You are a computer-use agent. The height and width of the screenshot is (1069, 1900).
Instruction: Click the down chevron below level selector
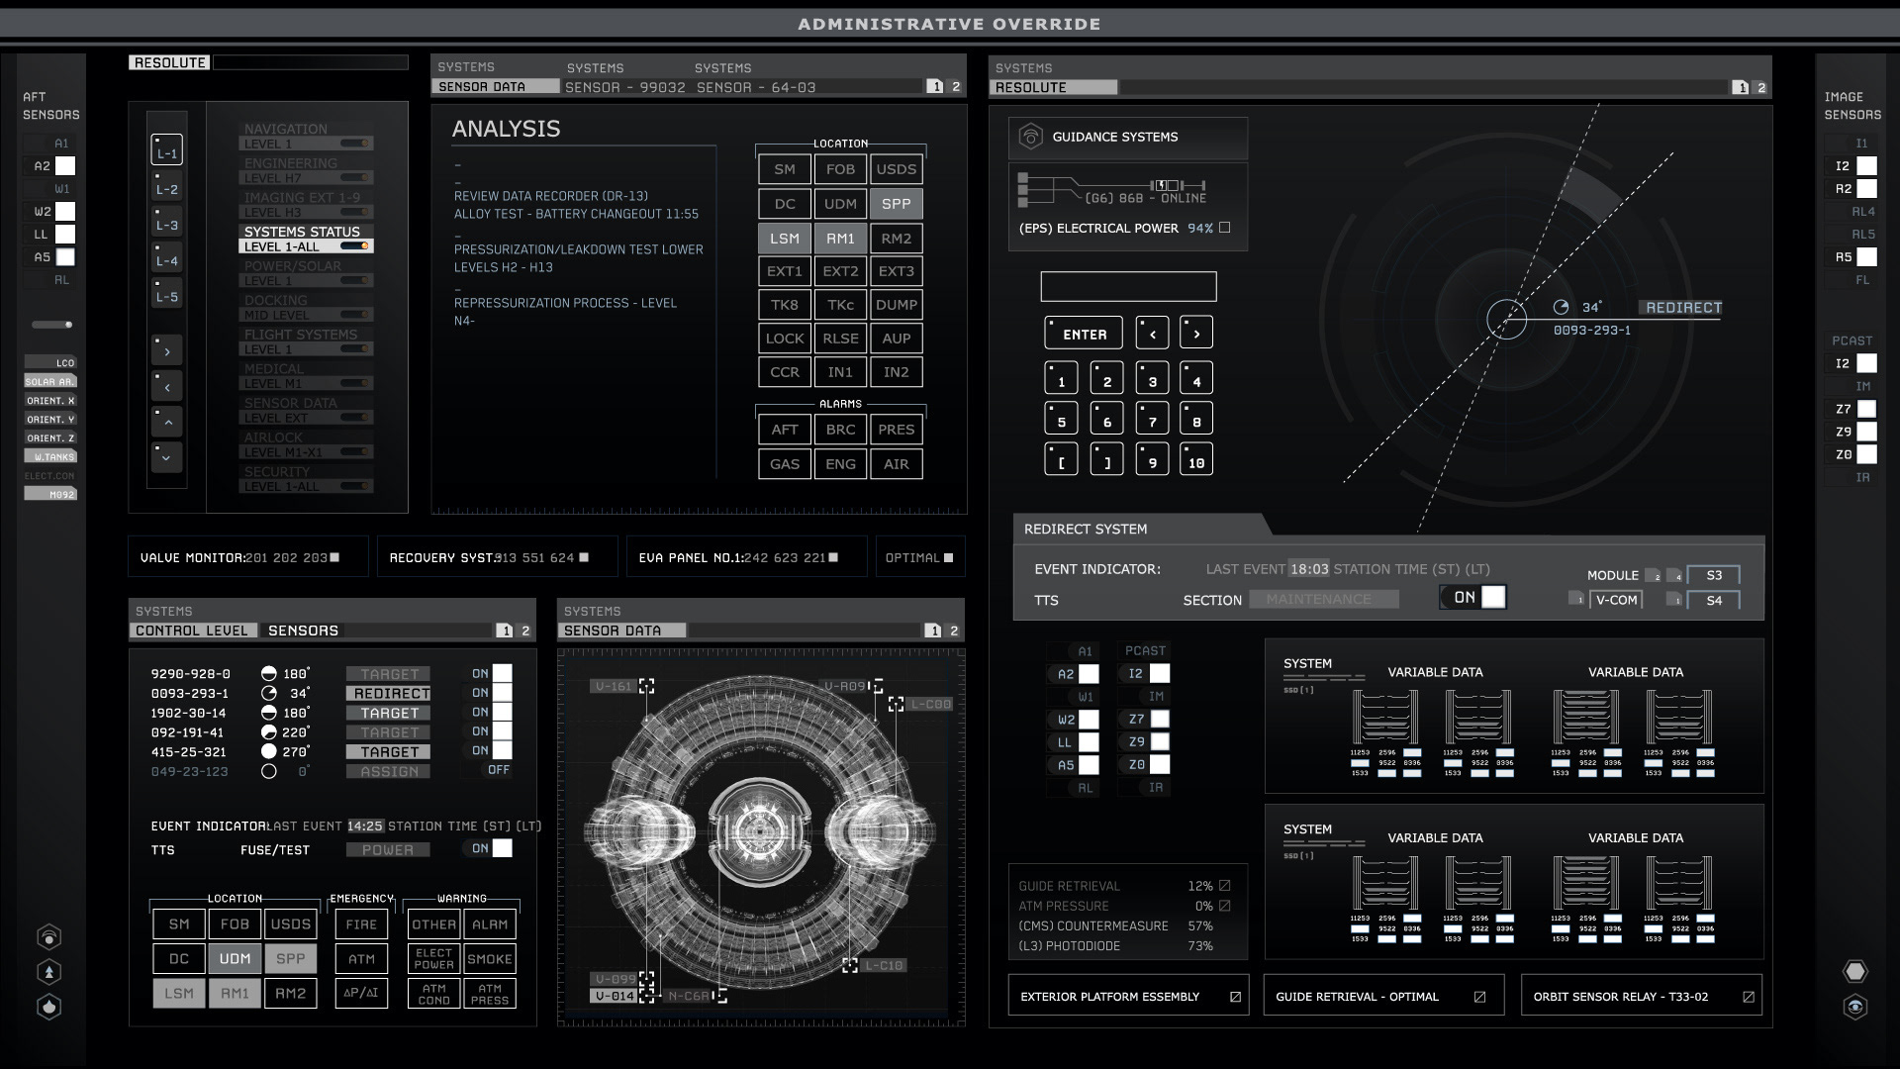tap(166, 457)
